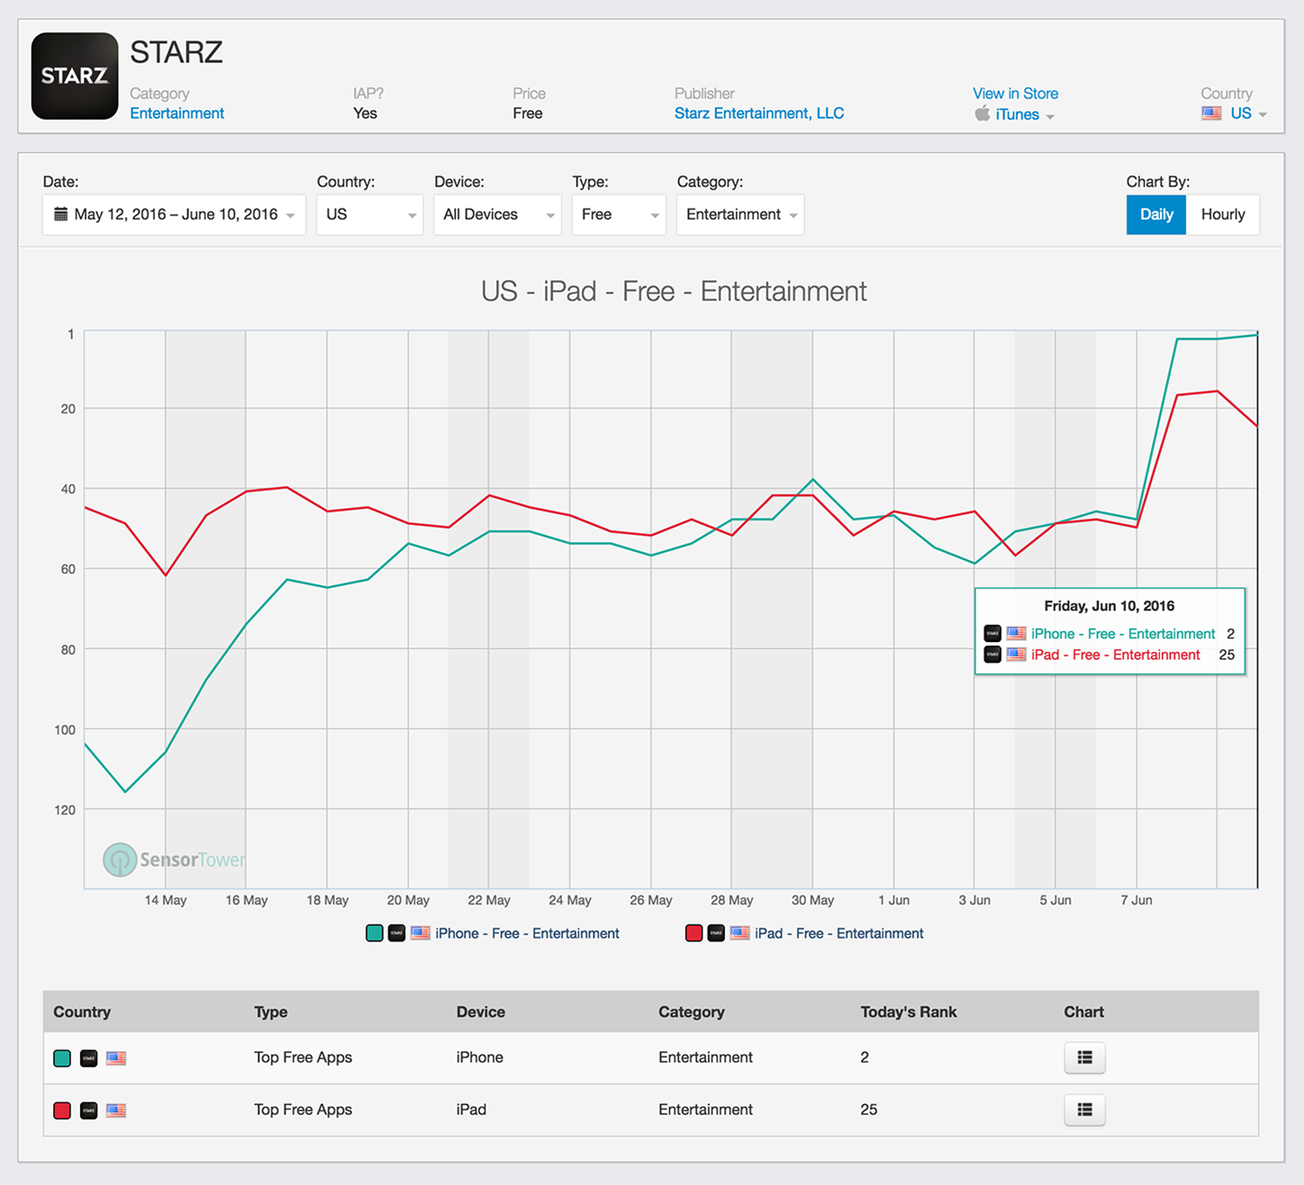
Task: Click STARZ icon beside iPhone in tooltip
Action: click(x=992, y=633)
